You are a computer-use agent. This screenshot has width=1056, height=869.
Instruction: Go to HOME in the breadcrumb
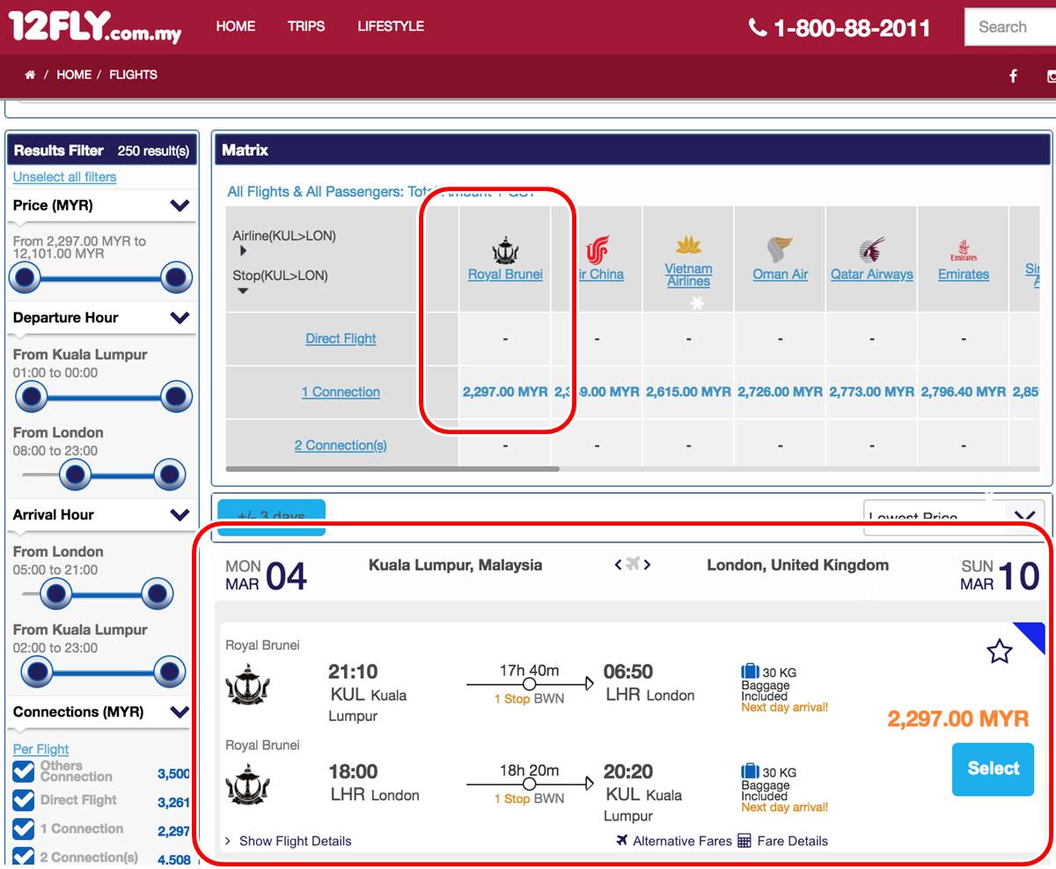[74, 75]
